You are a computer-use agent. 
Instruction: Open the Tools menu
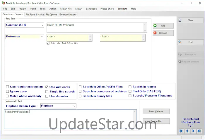tap(43, 9)
